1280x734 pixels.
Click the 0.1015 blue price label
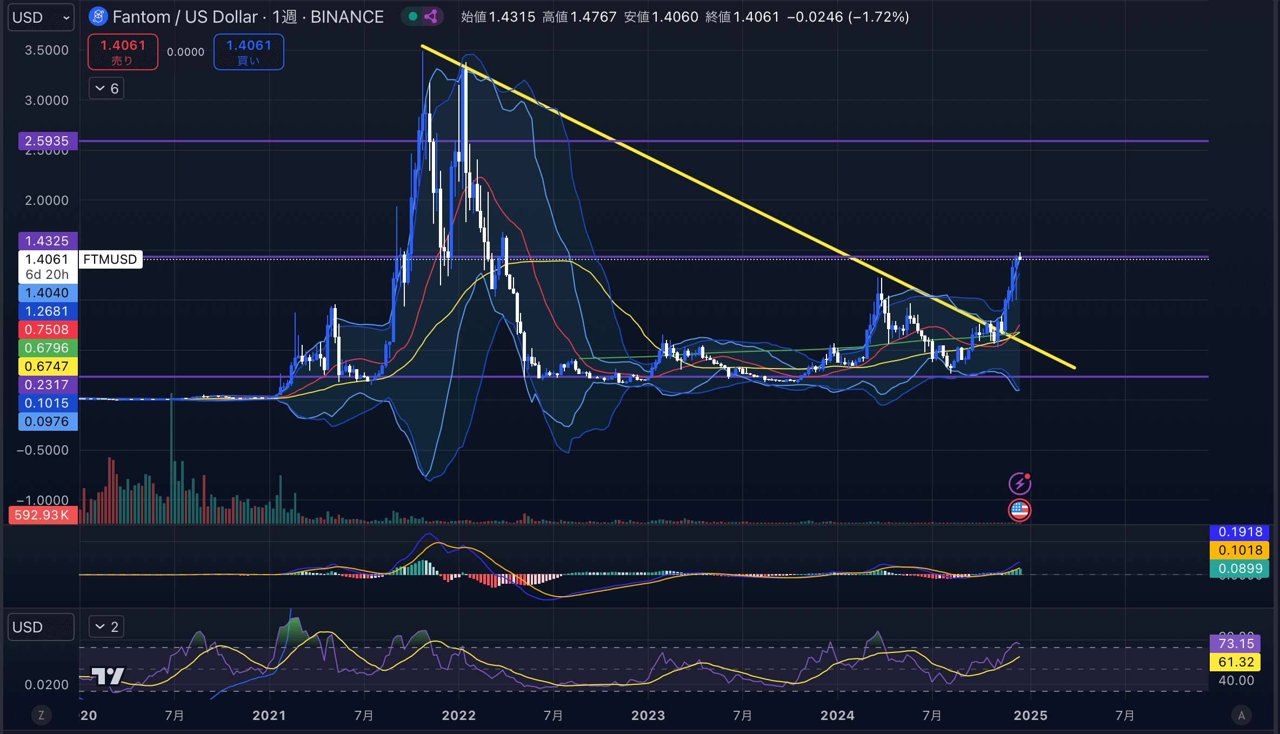(x=48, y=403)
